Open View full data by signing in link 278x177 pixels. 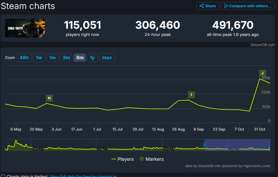[x=83, y=176]
